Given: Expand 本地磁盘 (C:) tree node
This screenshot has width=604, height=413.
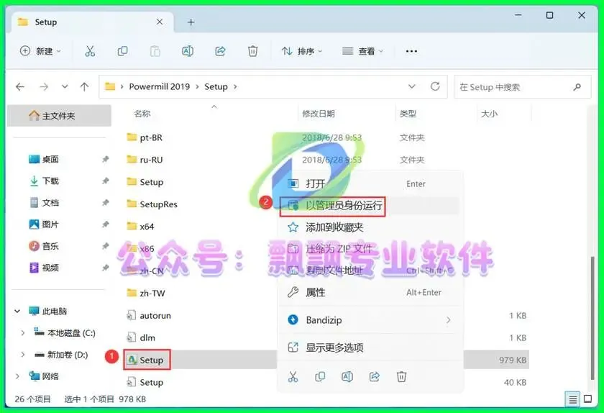Looking at the screenshot, I should tap(22, 332).
